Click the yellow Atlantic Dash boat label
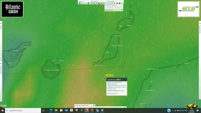201x113 pixels. pos(109,75)
